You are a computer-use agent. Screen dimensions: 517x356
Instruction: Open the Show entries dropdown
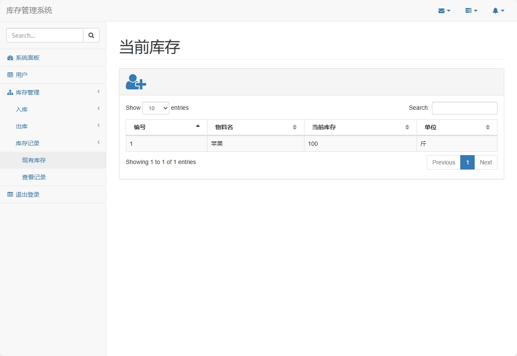155,108
